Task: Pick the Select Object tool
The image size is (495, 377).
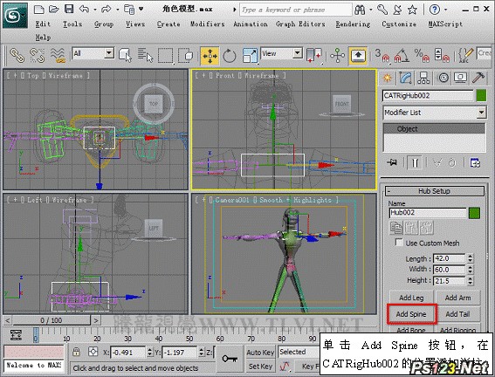Action: (x=126, y=55)
